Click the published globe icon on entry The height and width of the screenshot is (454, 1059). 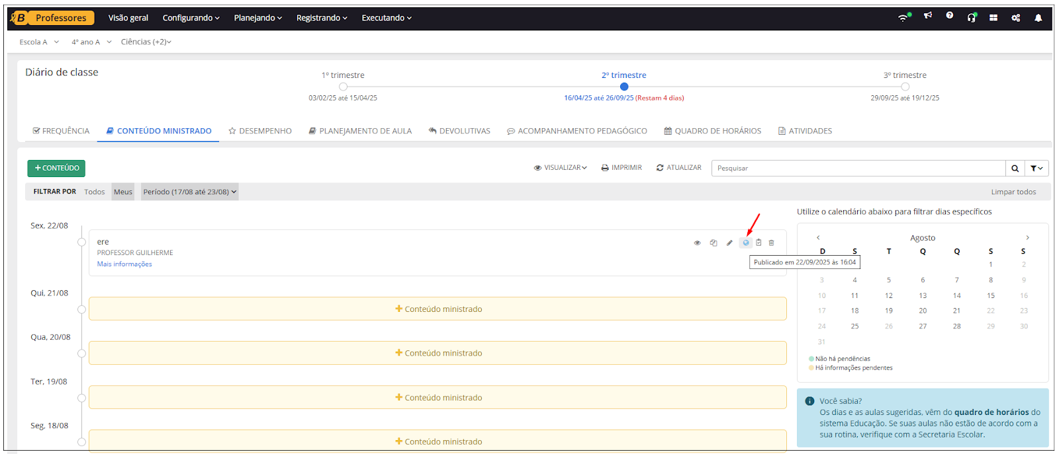pyautogui.click(x=746, y=243)
